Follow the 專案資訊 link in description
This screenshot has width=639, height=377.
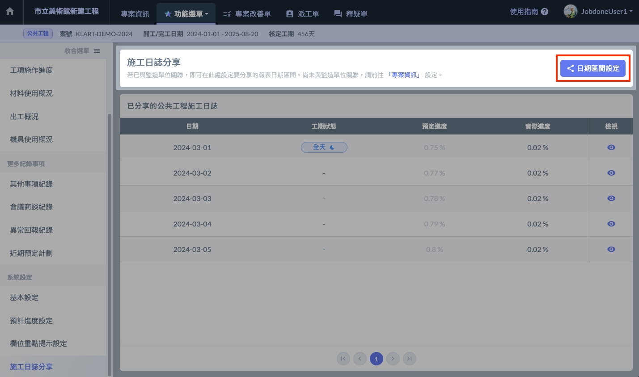click(405, 75)
